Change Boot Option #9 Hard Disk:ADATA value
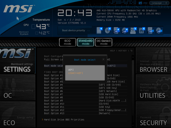 pos(113,101)
